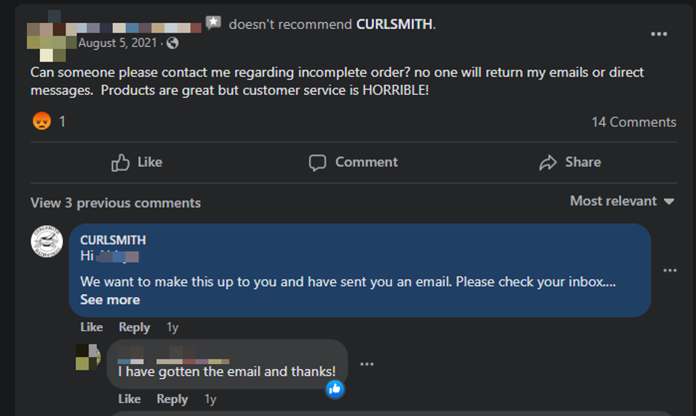Share the post using Share button

(x=570, y=162)
